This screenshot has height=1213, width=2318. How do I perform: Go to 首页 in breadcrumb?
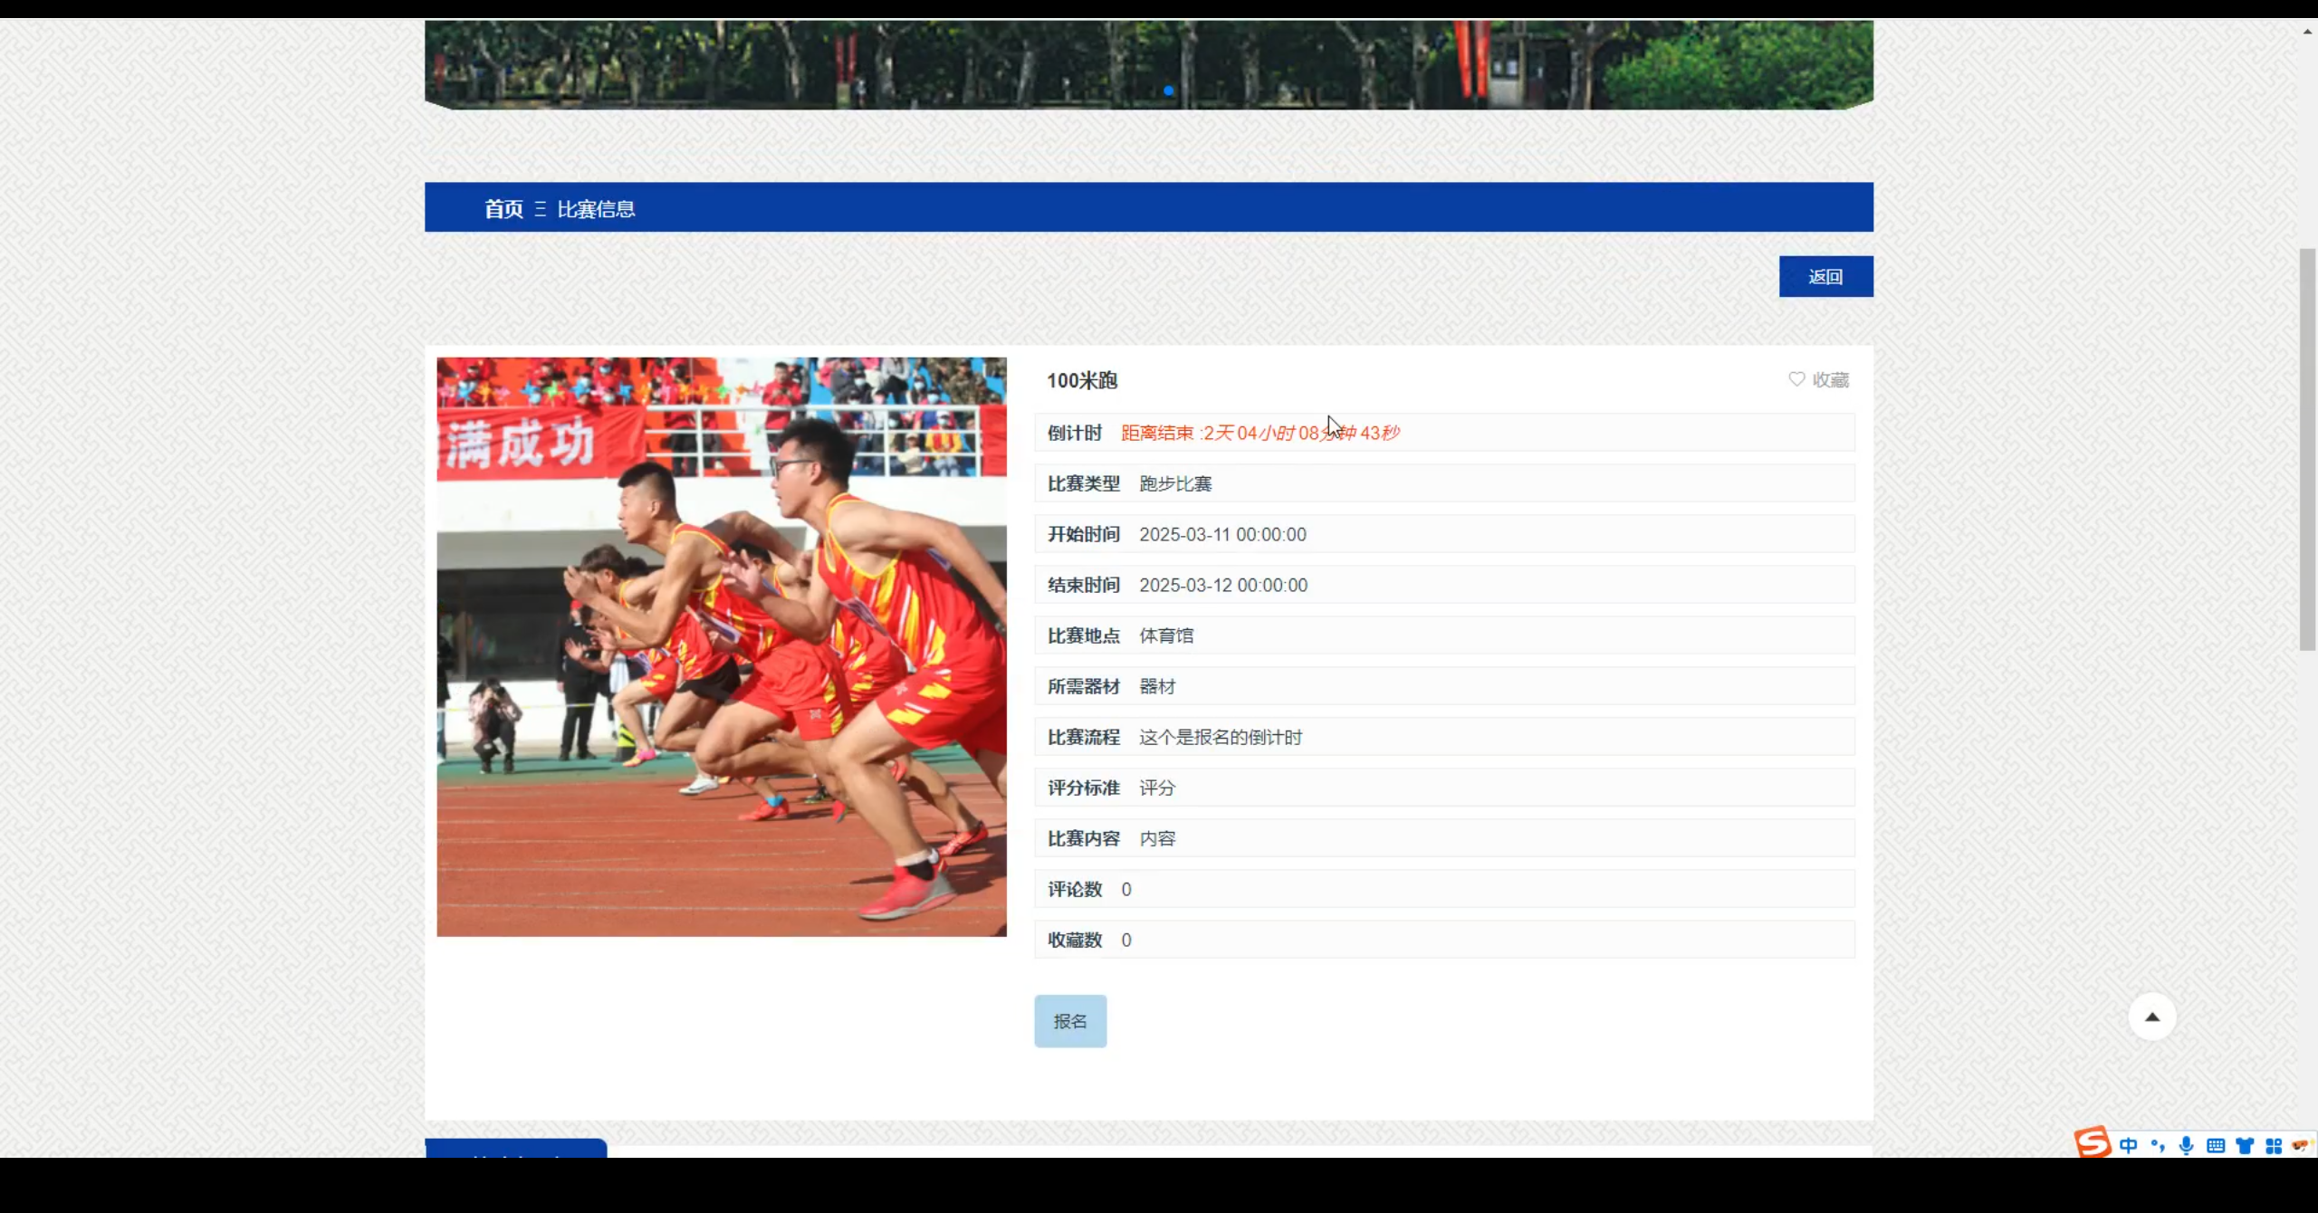pyautogui.click(x=503, y=209)
